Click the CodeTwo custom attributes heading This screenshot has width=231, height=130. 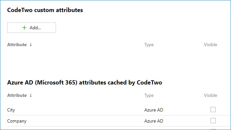pos(45,10)
